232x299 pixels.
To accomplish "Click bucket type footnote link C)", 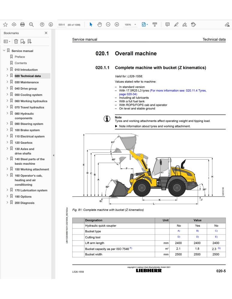I will click(216, 231).
